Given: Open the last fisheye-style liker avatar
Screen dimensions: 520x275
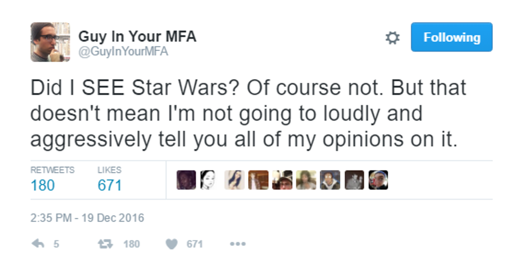Looking at the screenshot, I should [378, 180].
